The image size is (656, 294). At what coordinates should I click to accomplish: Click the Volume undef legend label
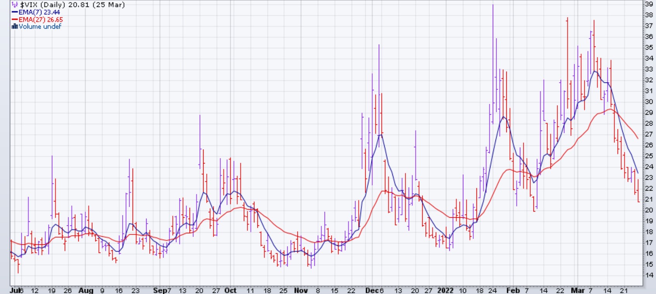(x=40, y=26)
